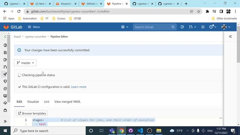Open the Help dropdown in top bar
Image resolution: width=240 pixels, height=135 pixels.
click(213, 27)
